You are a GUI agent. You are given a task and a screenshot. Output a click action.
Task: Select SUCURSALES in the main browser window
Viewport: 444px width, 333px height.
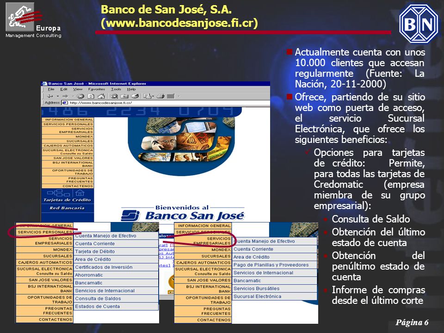tap(68, 142)
